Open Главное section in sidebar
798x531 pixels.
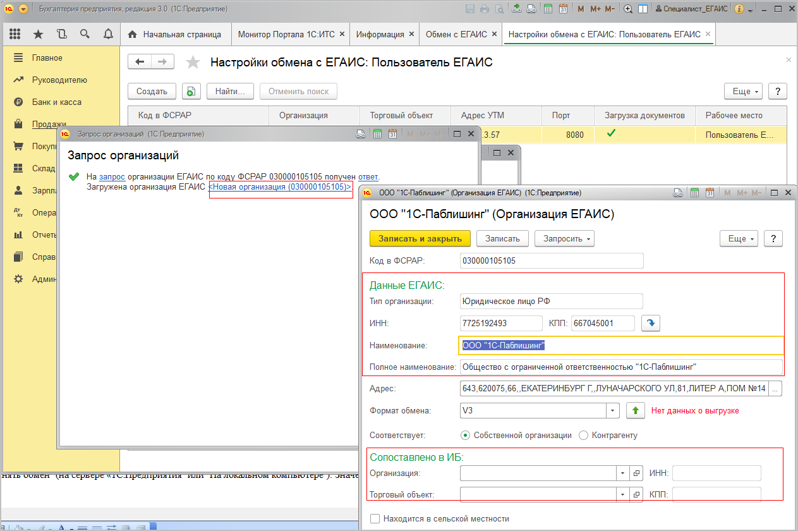pos(47,58)
